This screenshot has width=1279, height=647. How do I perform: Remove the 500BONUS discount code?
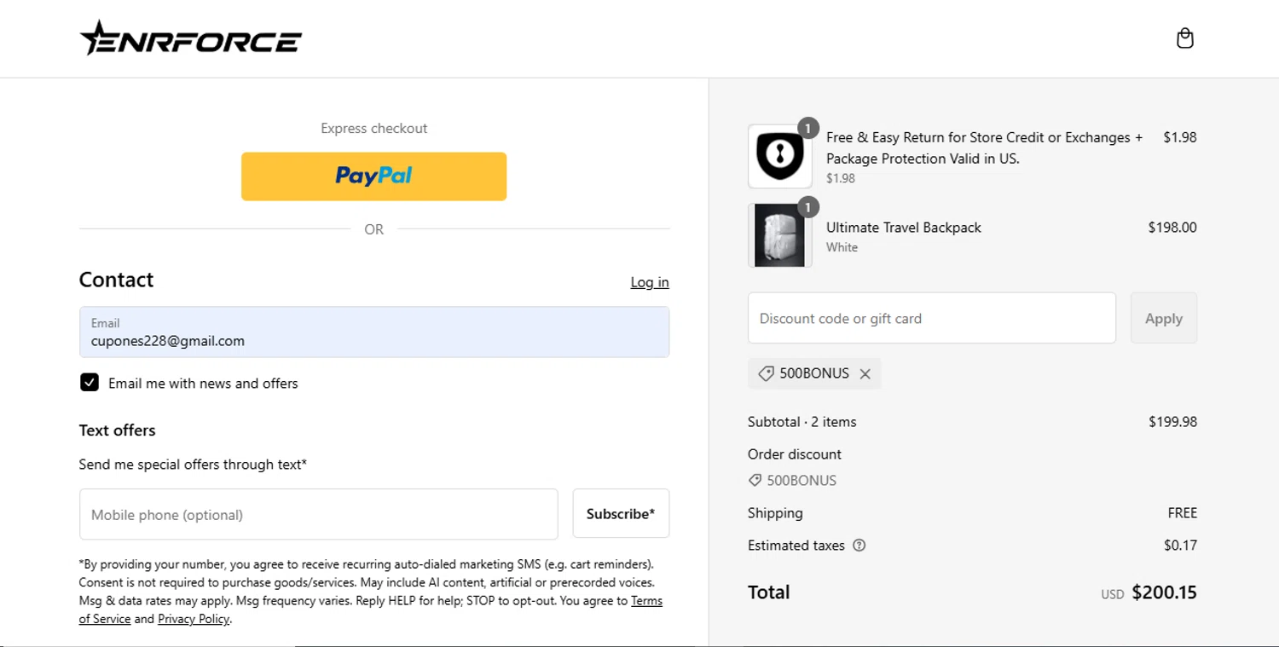(865, 373)
